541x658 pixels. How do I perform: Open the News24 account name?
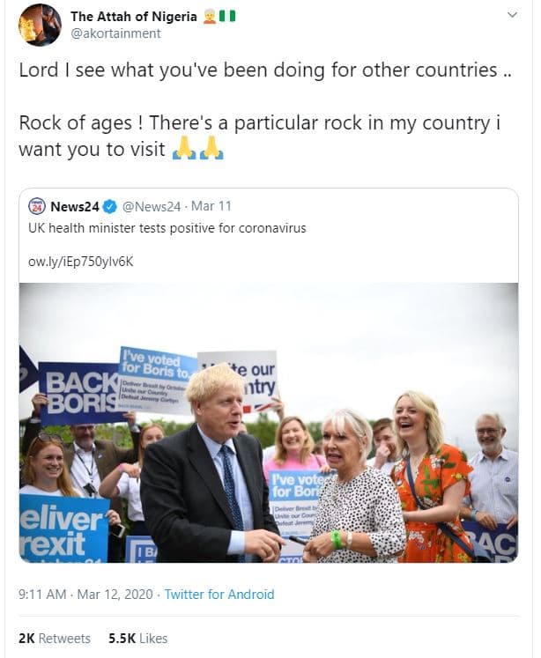pos(74,207)
